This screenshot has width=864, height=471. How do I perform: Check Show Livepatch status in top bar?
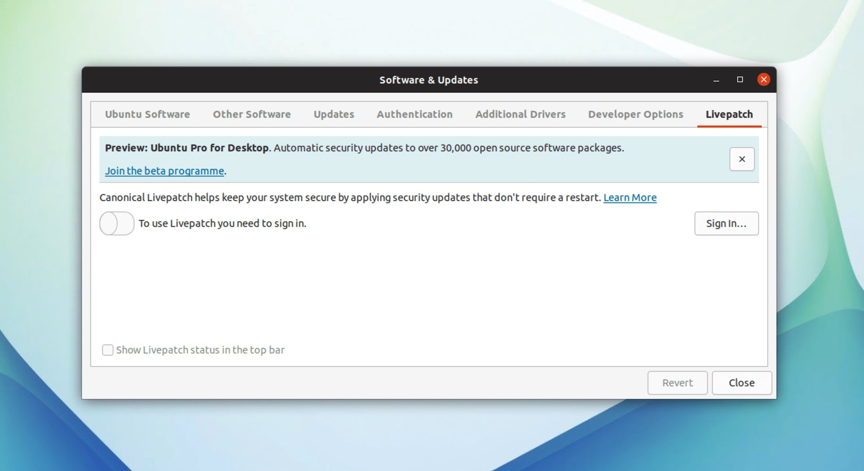[x=108, y=350]
